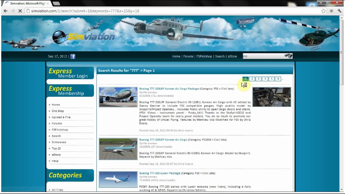This screenshot has height=194, width=345.
Task: Open aStore in the top navigation
Action: click(x=232, y=56)
